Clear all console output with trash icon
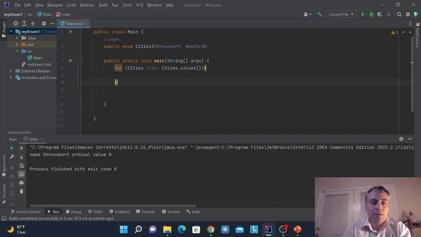This screenshot has width=421, height=237. [x=22, y=192]
